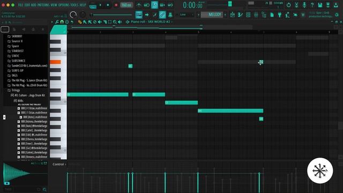This screenshot has width=343, height=193.
Task: Open the Control lane dropdown
Action: [59, 164]
